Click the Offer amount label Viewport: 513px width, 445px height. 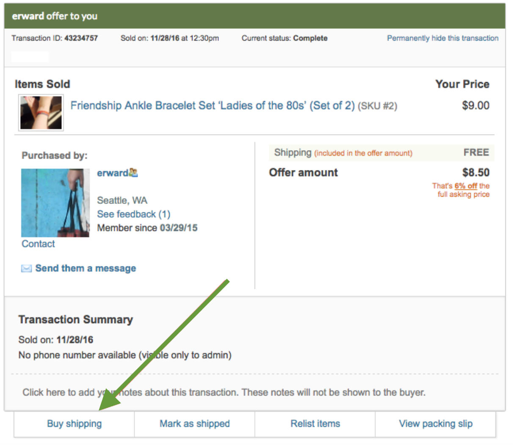303,173
